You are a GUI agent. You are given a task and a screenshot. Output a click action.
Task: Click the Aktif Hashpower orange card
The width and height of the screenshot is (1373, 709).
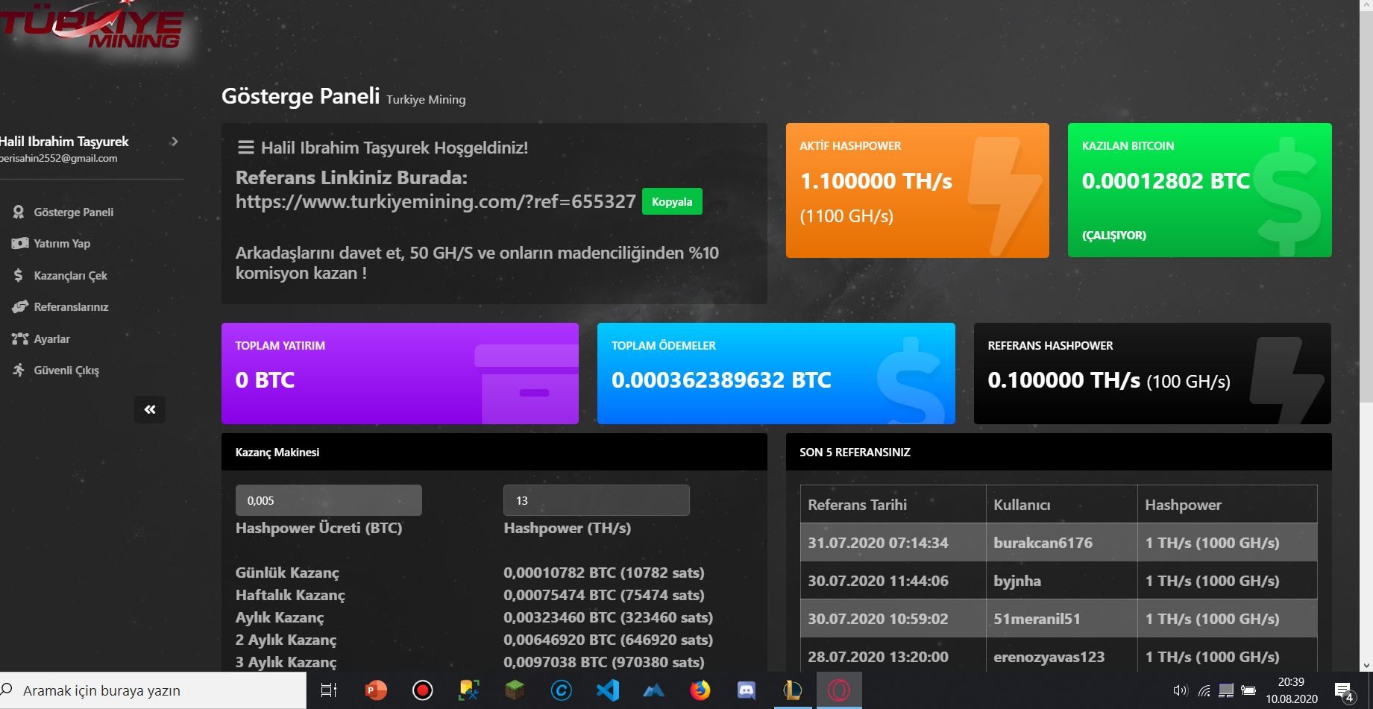pos(917,190)
